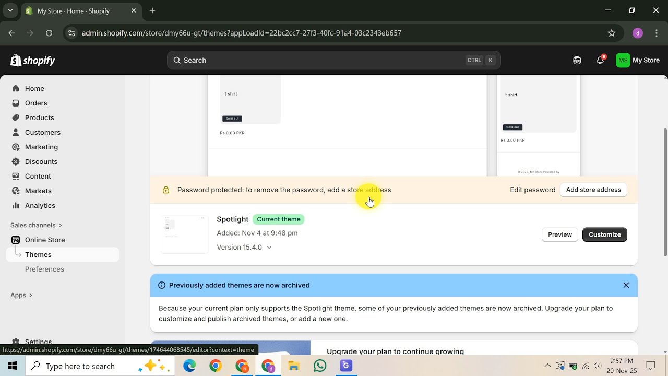Screen dimensions: 668x376
Task: Open Marketing section
Action: point(41,147)
